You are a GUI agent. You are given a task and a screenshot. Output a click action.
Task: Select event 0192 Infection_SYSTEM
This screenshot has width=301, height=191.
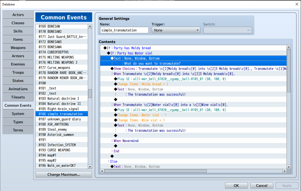point(62,145)
